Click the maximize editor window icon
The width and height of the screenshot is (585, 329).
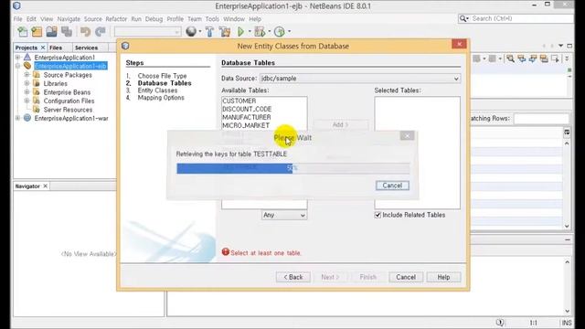569,46
